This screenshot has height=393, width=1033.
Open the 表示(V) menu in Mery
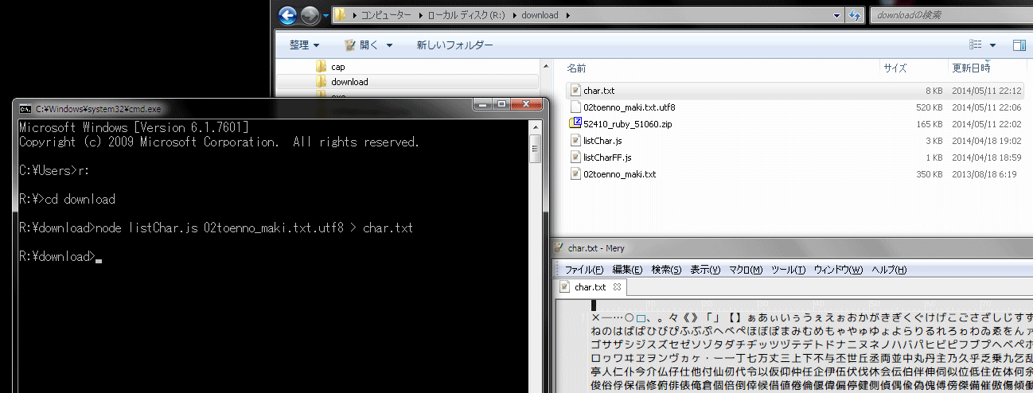(x=705, y=270)
